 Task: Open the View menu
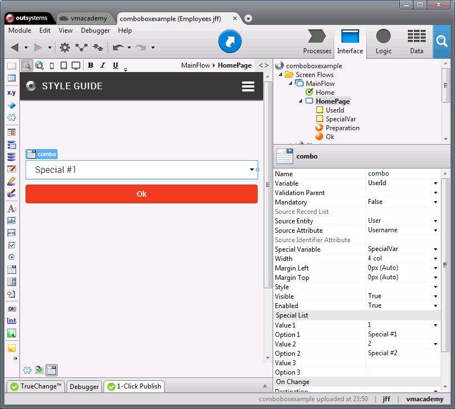pos(65,30)
